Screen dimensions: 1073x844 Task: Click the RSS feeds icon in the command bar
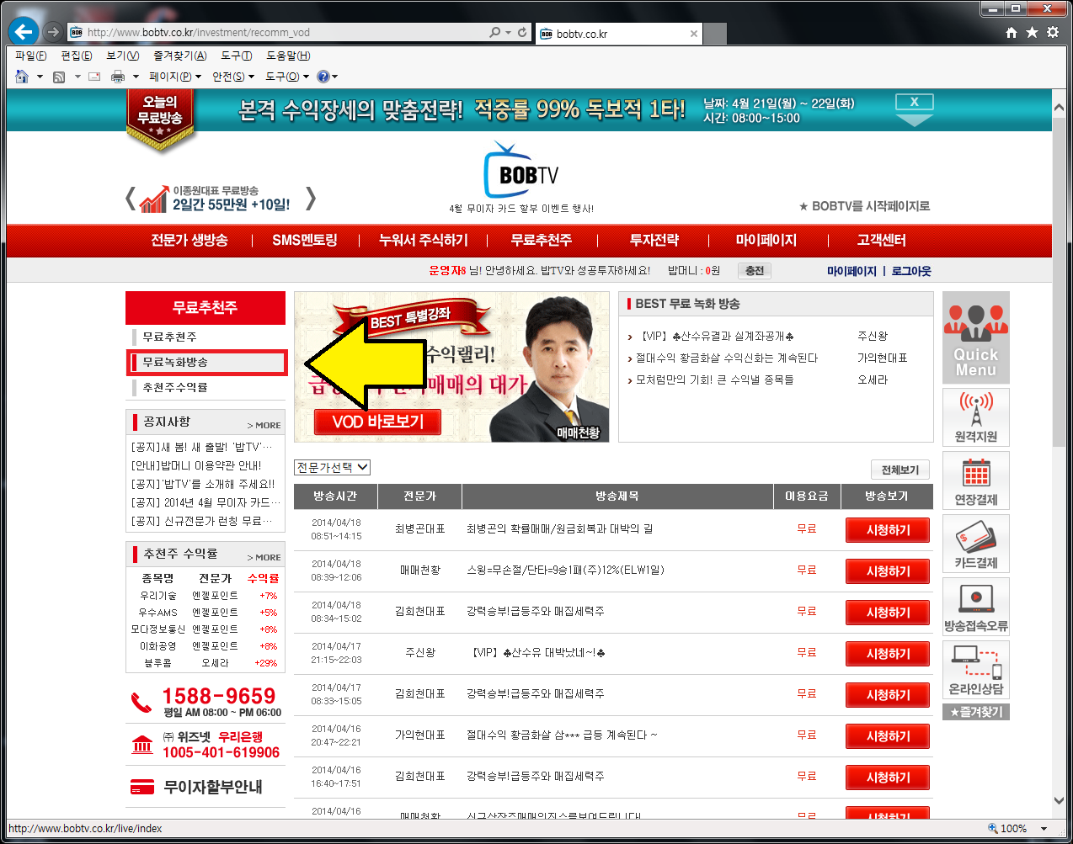click(59, 77)
